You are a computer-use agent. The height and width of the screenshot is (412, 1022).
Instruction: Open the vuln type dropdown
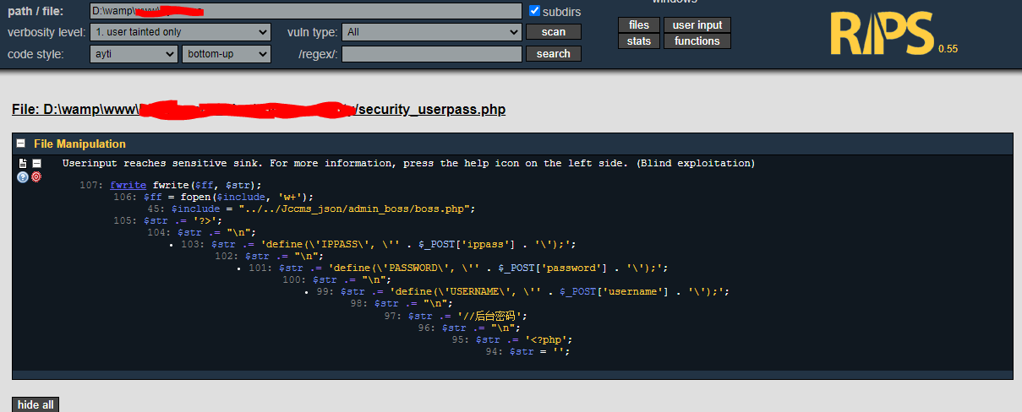coord(432,32)
